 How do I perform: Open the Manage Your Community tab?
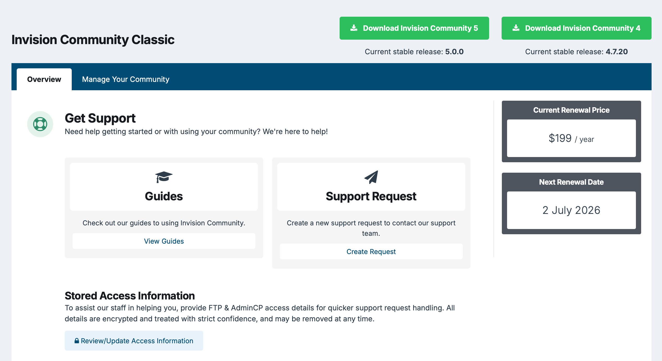click(x=125, y=79)
